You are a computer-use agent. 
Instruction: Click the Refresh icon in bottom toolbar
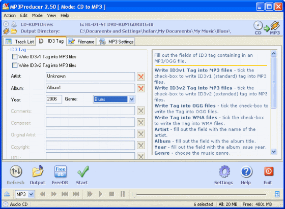(x=16, y=171)
